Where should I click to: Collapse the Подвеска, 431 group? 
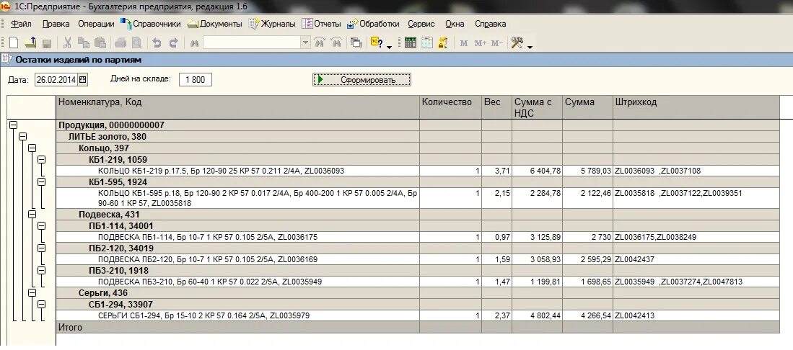(x=32, y=215)
